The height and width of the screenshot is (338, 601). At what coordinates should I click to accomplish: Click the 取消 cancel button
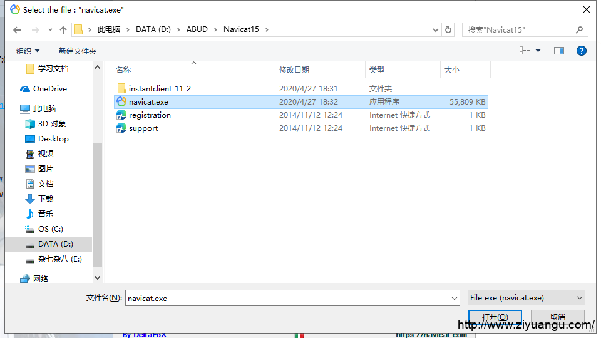click(x=557, y=317)
